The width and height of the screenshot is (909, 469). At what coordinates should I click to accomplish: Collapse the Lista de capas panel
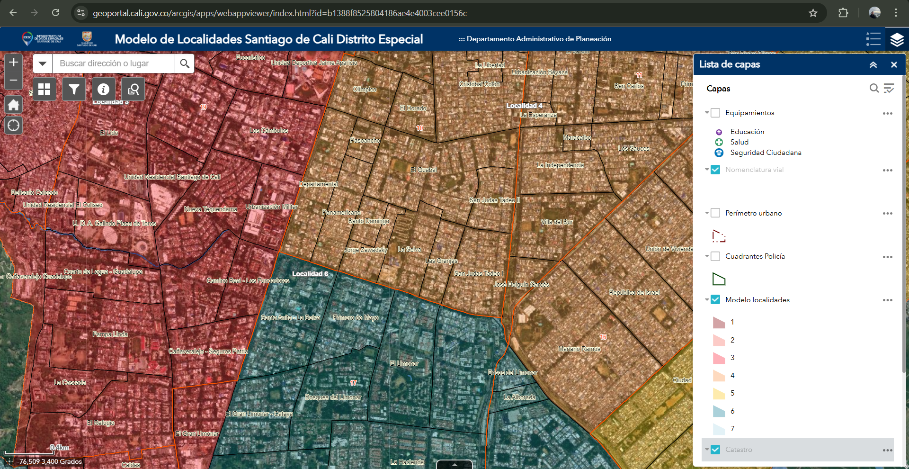873,64
